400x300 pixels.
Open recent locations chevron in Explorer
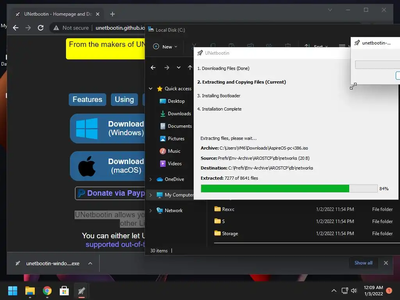(179, 68)
